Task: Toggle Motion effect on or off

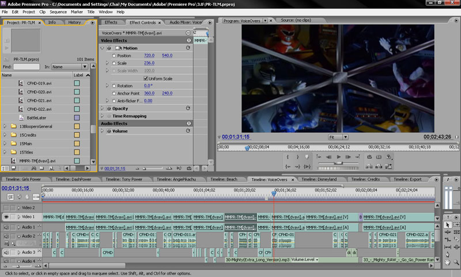Action: point(109,48)
